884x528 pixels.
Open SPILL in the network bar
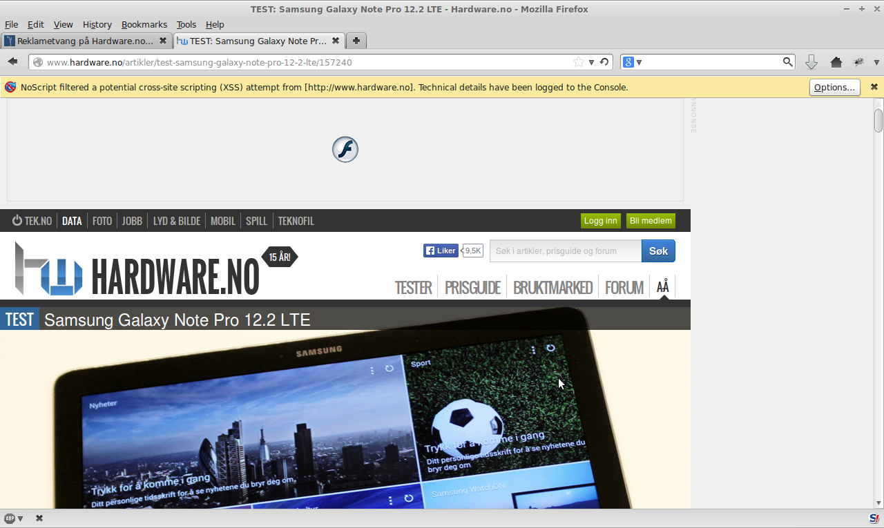pyautogui.click(x=256, y=221)
